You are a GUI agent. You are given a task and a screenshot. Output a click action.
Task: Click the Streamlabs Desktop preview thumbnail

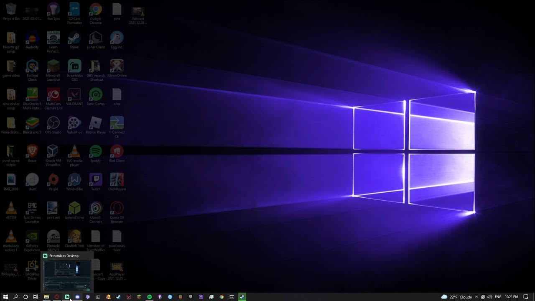click(67, 275)
